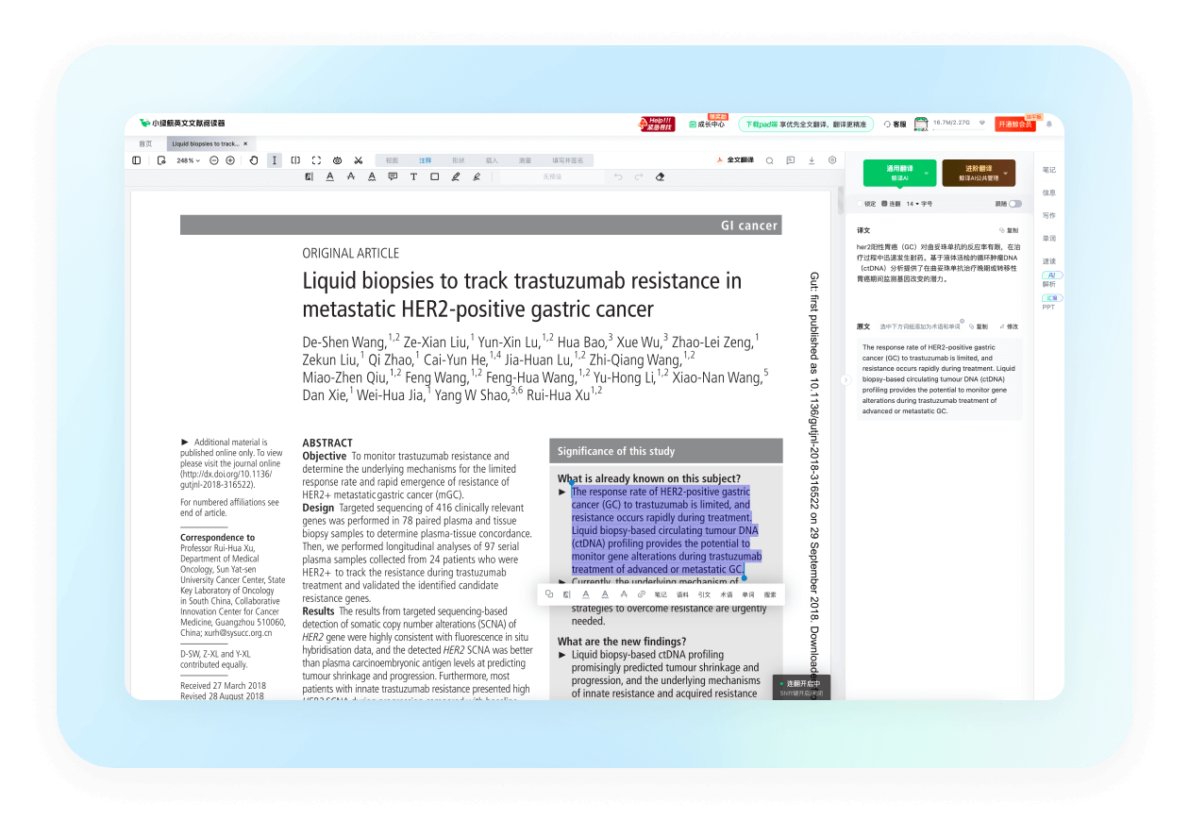The height and width of the screenshot is (836, 1189).
Task: Switch to the 插入 ribbon tab
Action: (x=492, y=160)
